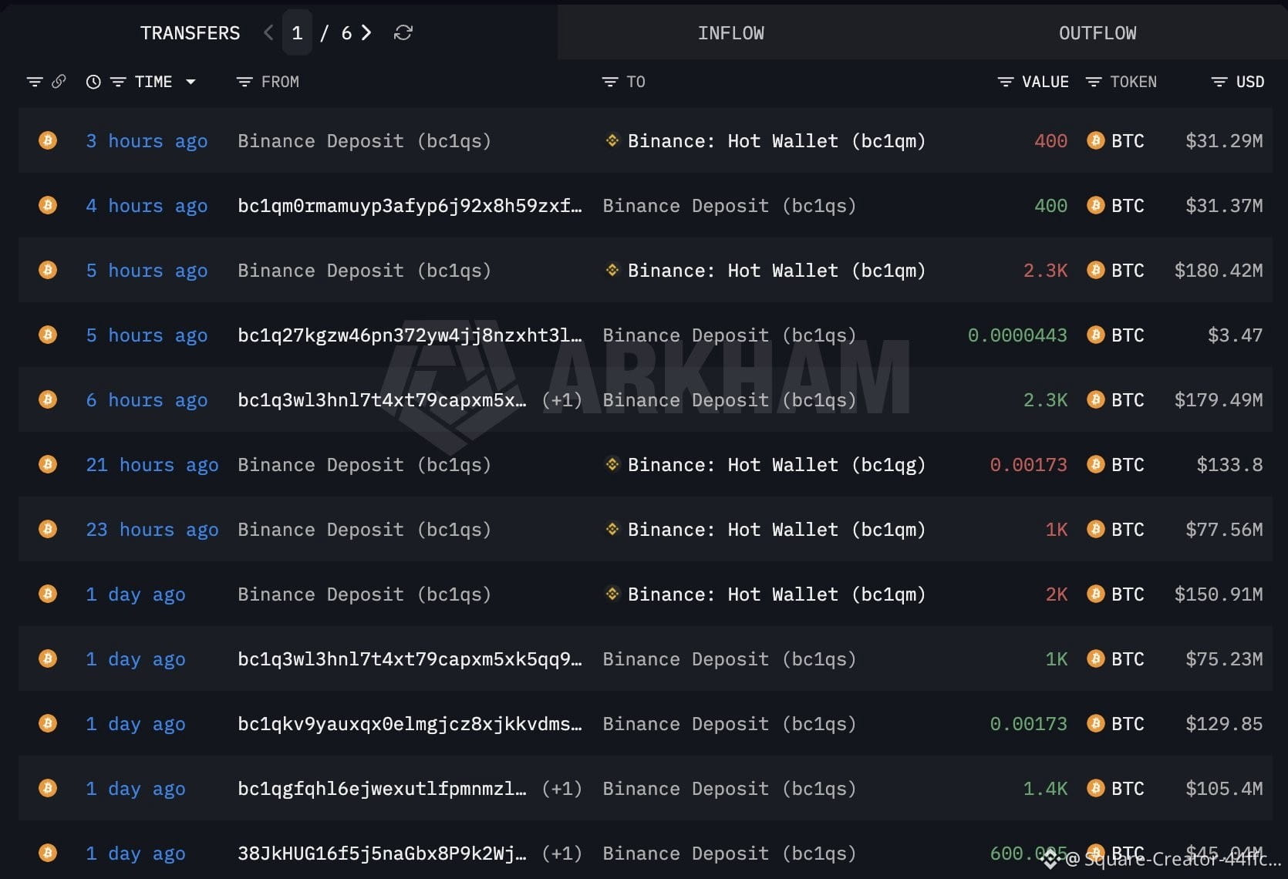Click BTC token icon in $105.4M row
The width and height of the screenshot is (1288, 879).
(1095, 789)
